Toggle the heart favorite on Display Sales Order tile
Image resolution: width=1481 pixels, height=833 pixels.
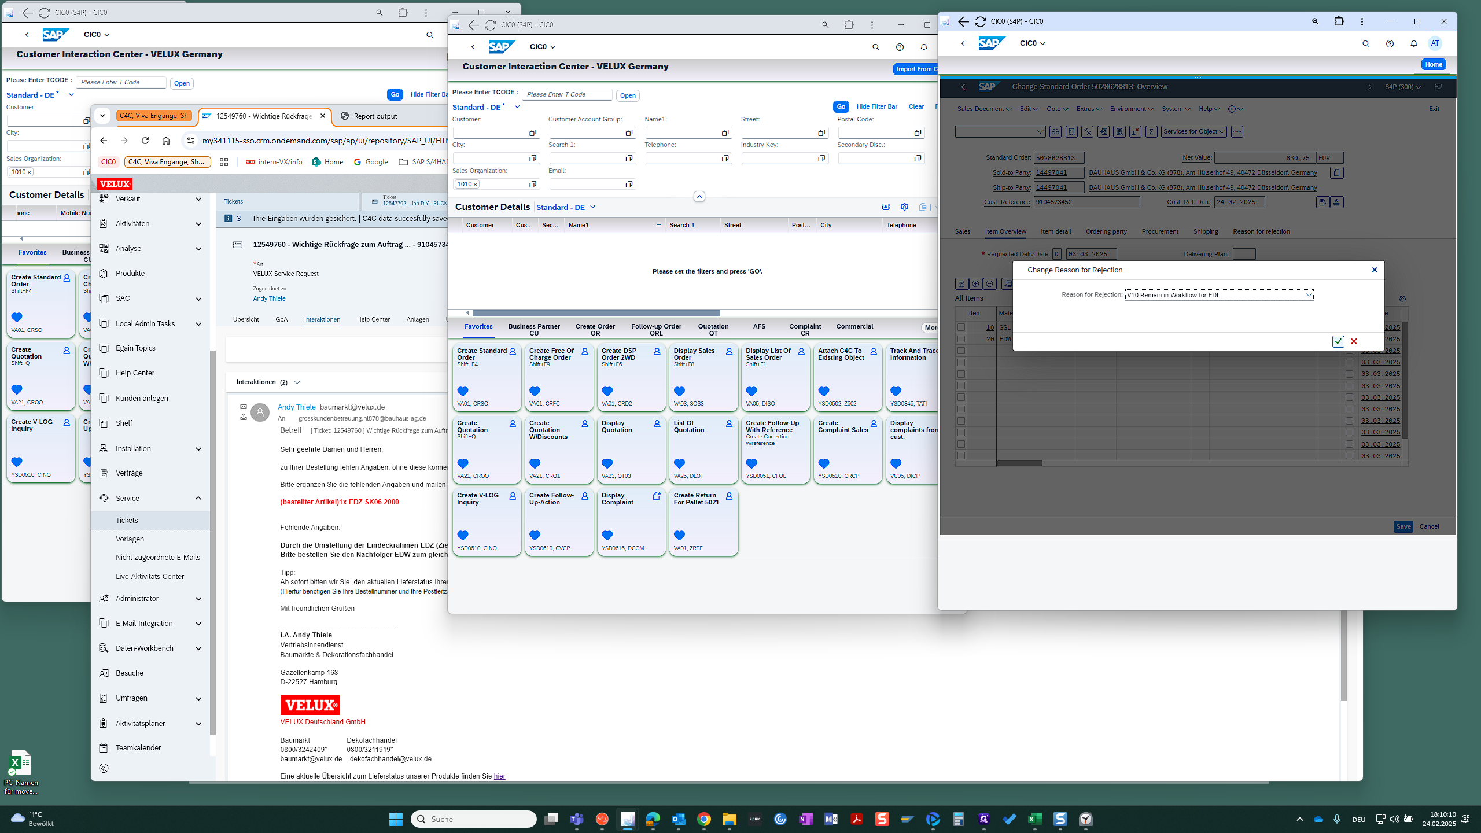pyautogui.click(x=679, y=391)
